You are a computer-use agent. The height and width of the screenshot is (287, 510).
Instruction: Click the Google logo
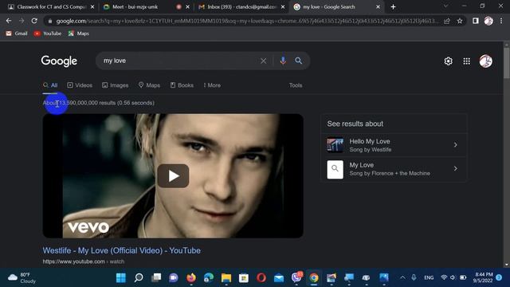click(59, 61)
